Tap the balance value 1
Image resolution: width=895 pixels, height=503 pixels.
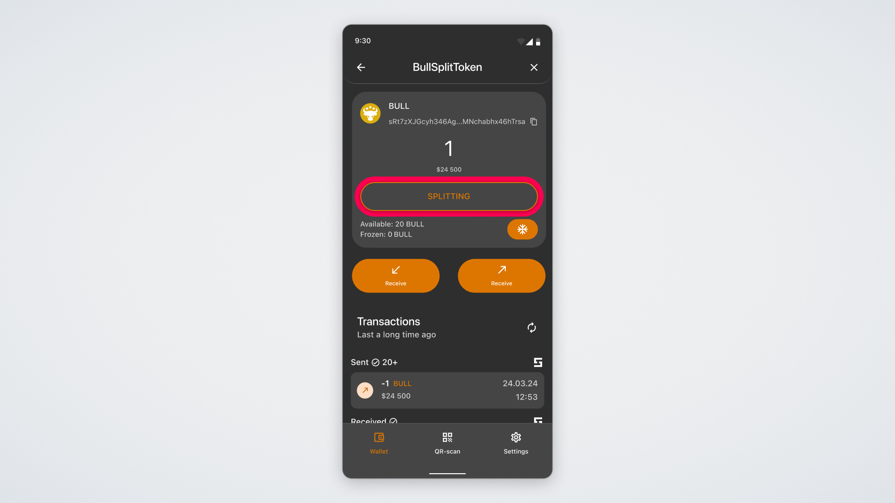pos(449,149)
